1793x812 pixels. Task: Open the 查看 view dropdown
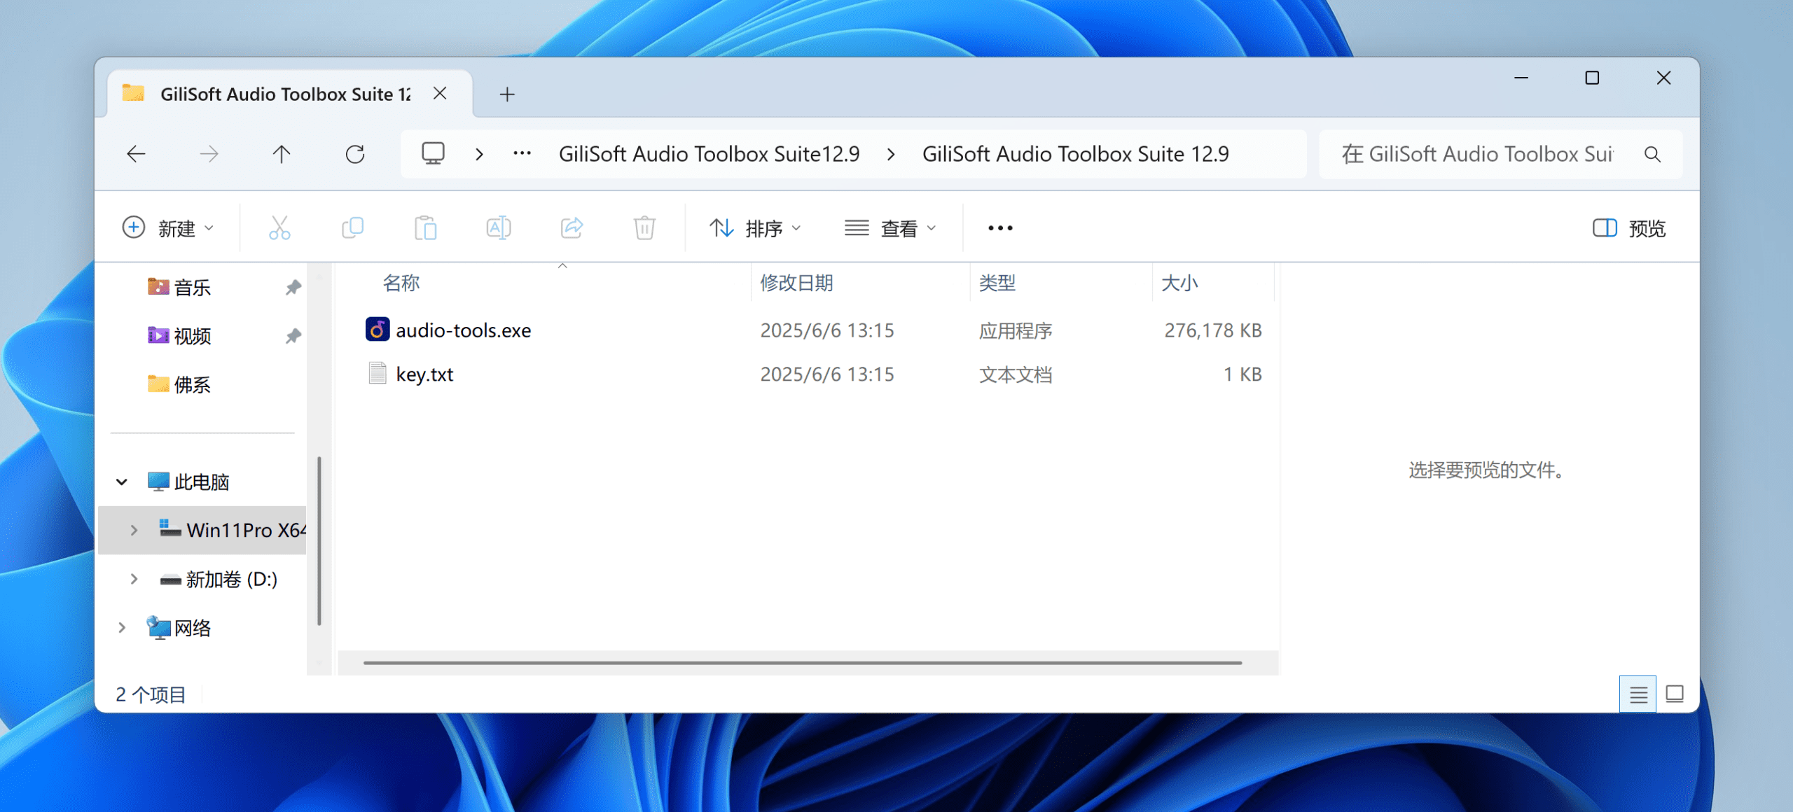tap(890, 228)
